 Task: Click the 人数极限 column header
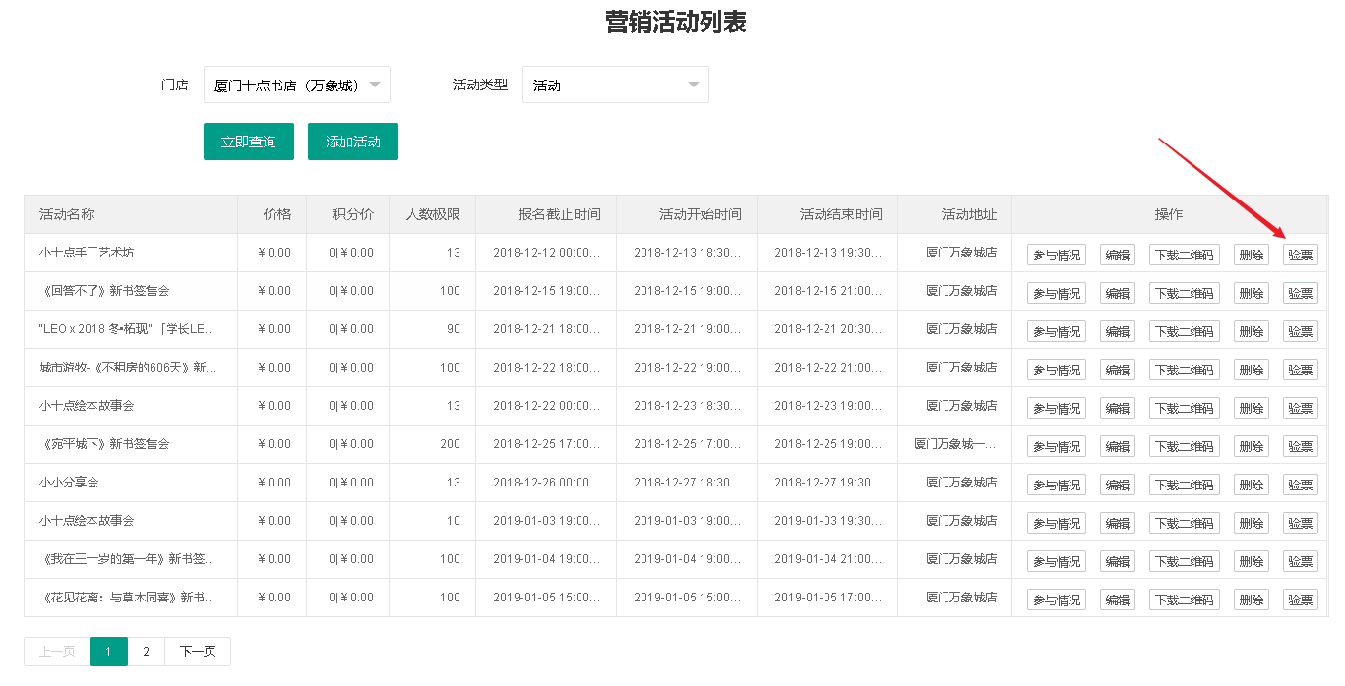pyautogui.click(x=432, y=214)
